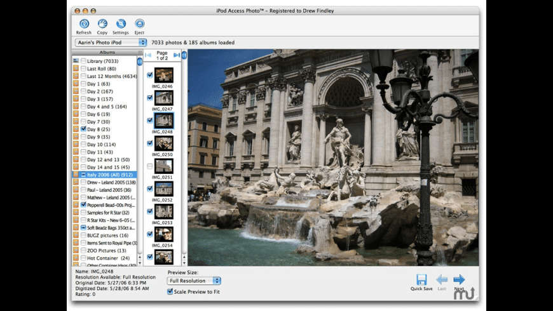
Task: Click album icon beside Day 6 (19)
Action: pyautogui.click(x=76, y=114)
